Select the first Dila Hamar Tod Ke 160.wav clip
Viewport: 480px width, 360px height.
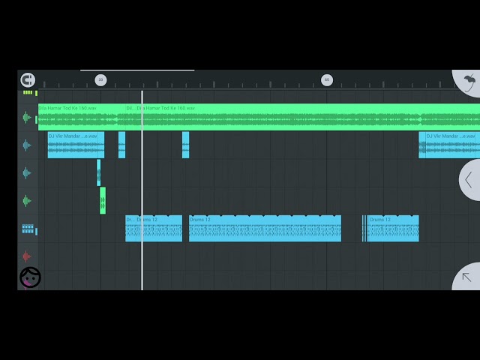(82, 117)
